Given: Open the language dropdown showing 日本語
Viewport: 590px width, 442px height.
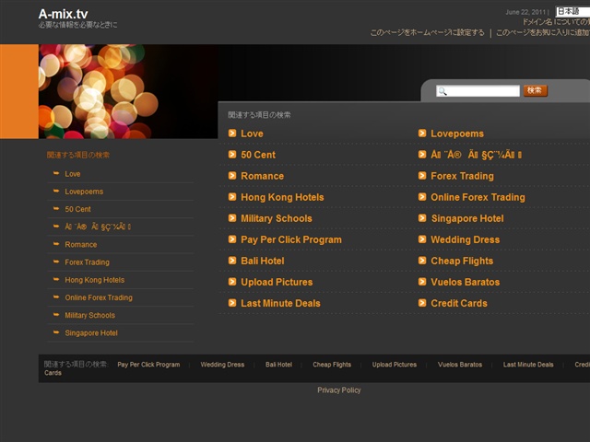Looking at the screenshot, I should coord(572,11).
